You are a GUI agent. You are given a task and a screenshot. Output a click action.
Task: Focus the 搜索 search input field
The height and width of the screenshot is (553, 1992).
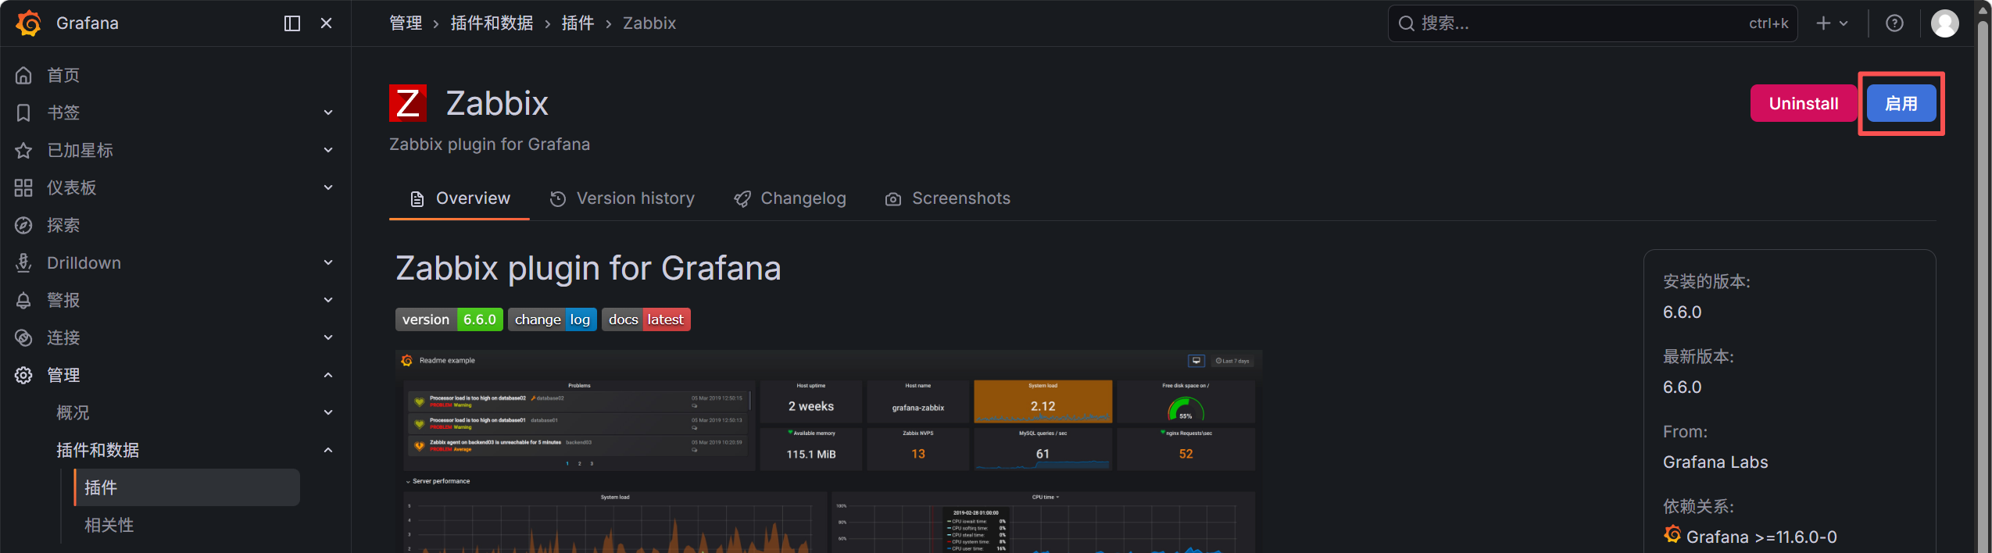[1593, 23]
